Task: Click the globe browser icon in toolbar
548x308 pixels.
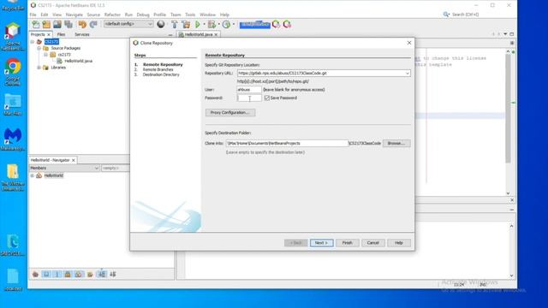Action: click(161, 24)
